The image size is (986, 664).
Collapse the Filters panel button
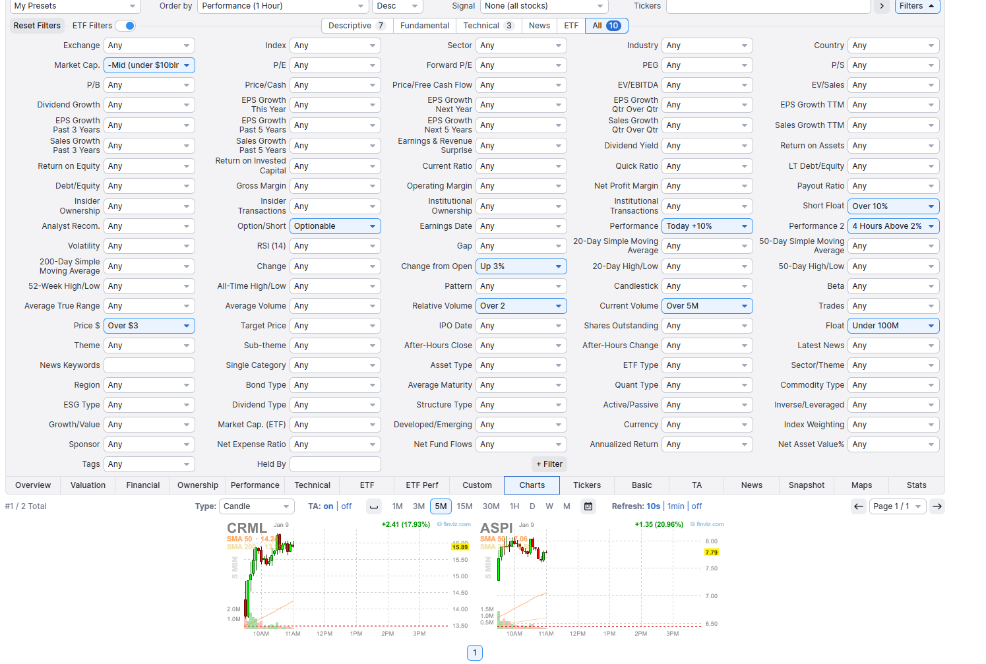pyautogui.click(x=917, y=6)
